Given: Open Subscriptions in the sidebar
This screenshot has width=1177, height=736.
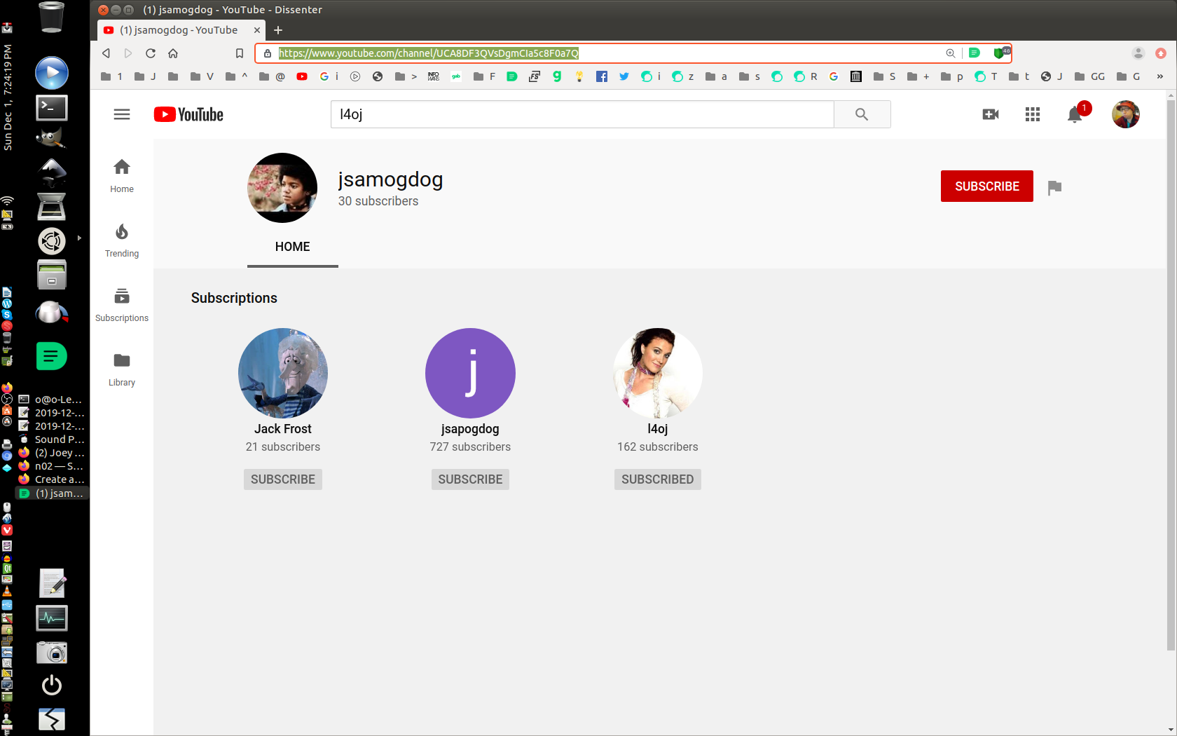Looking at the screenshot, I should (x=122, y=305).
